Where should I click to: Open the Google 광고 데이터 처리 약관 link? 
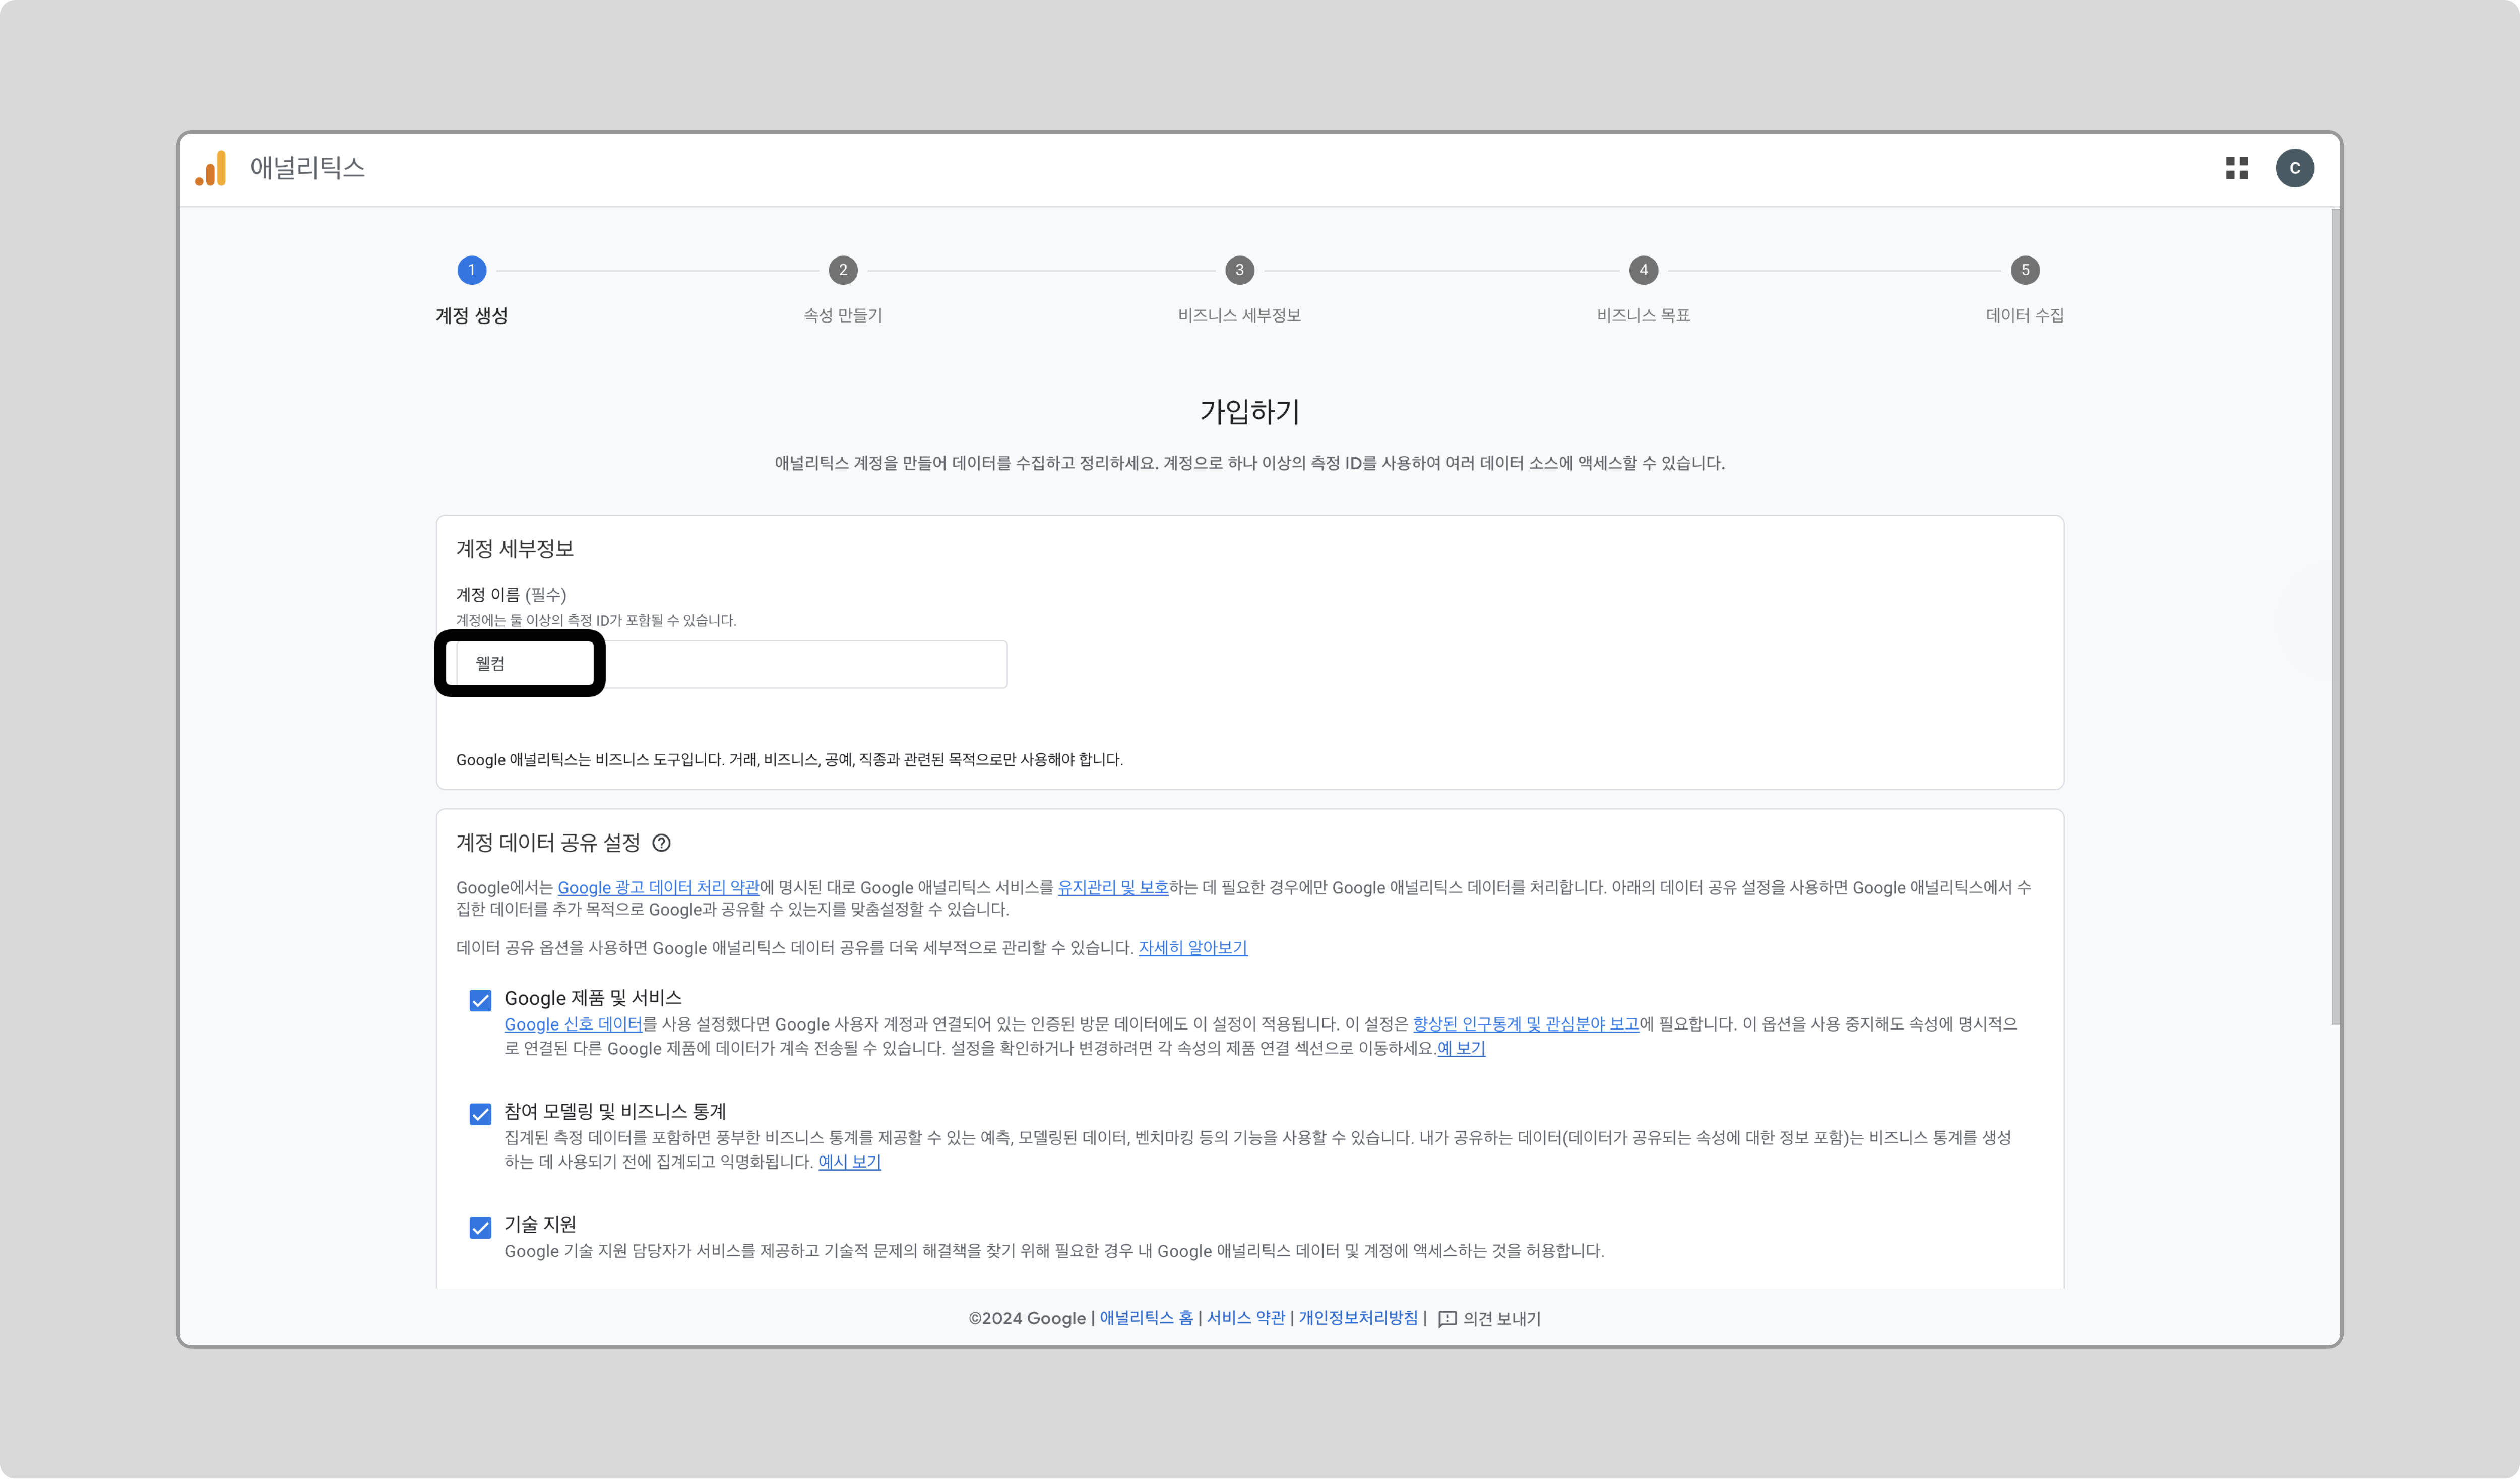(658, 887)
